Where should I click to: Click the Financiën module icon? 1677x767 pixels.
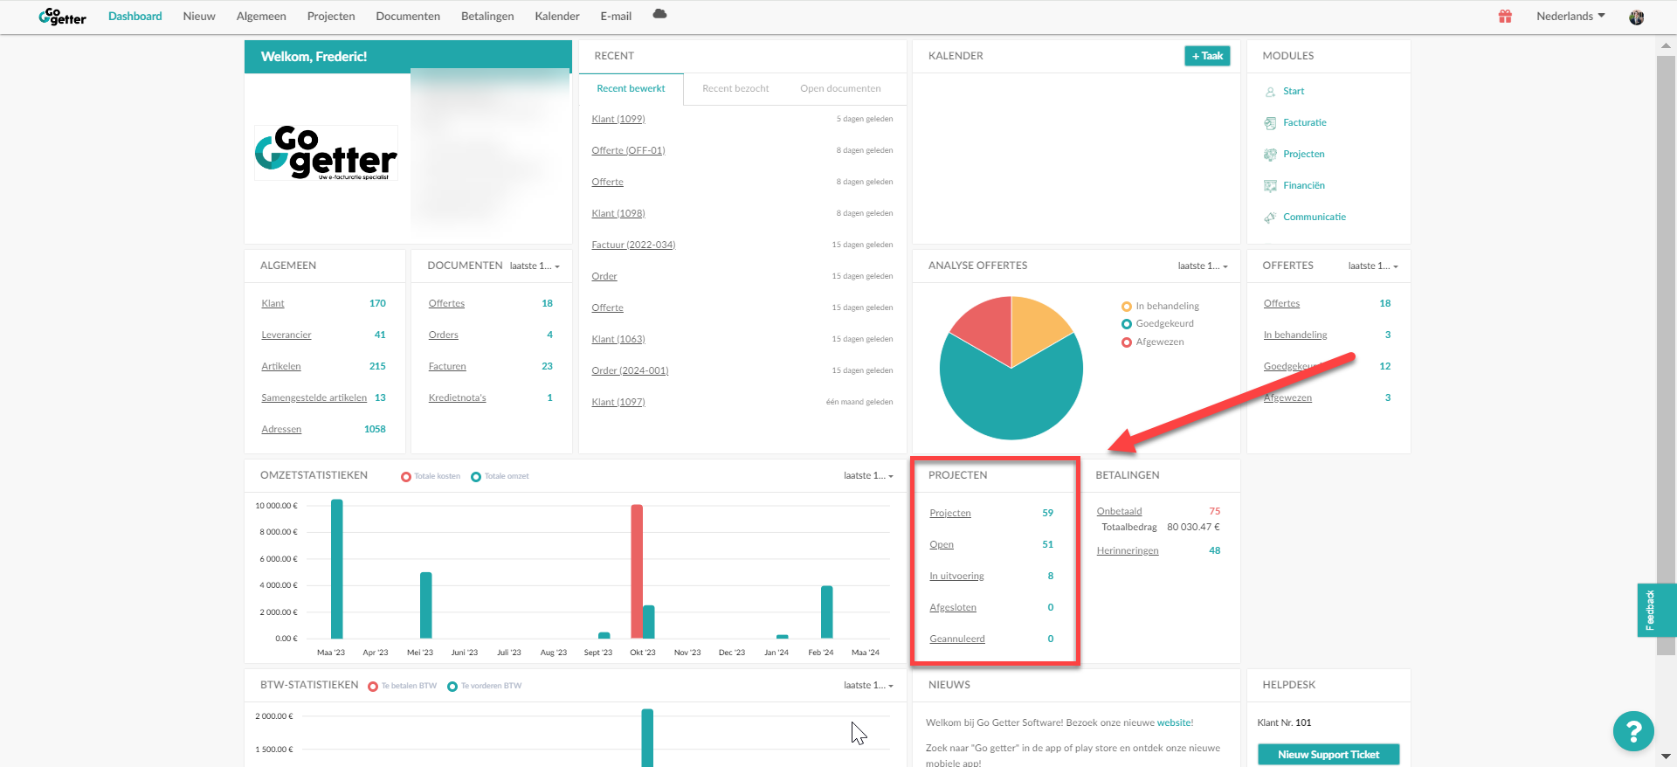point(1270,186)
